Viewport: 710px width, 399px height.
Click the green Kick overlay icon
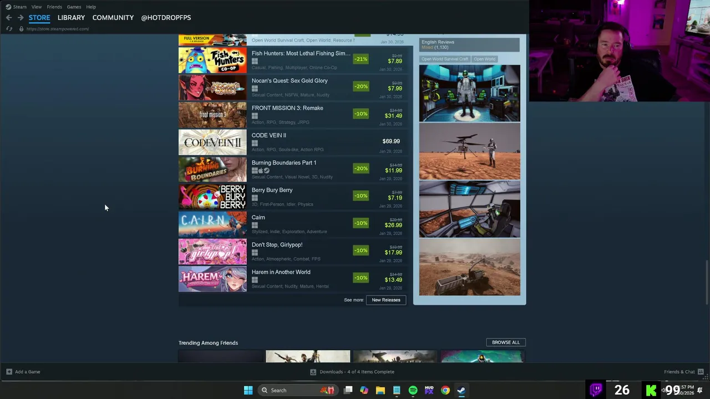651,390
